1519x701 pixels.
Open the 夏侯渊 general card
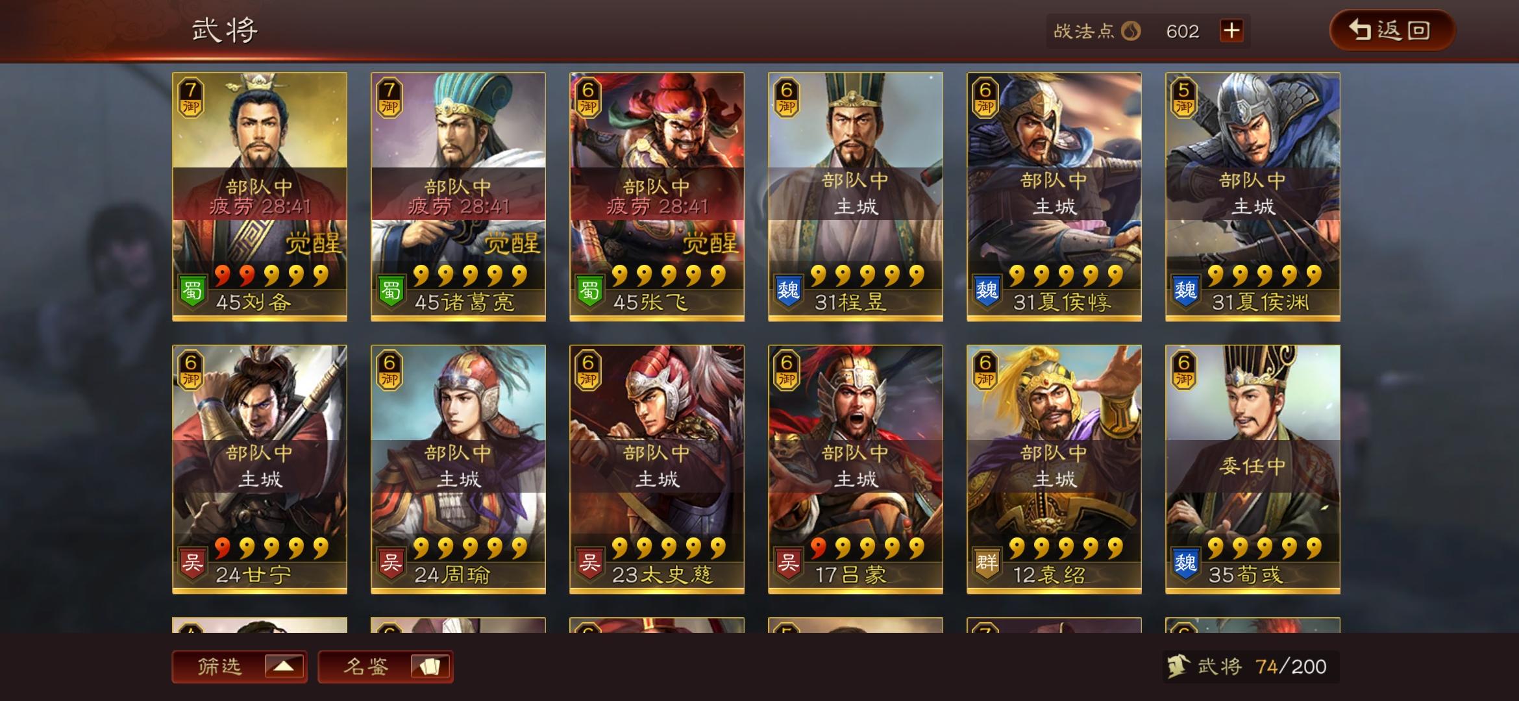point(1253,197)
